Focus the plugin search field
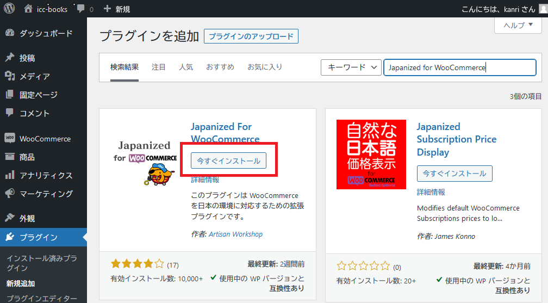 [460, 67]
